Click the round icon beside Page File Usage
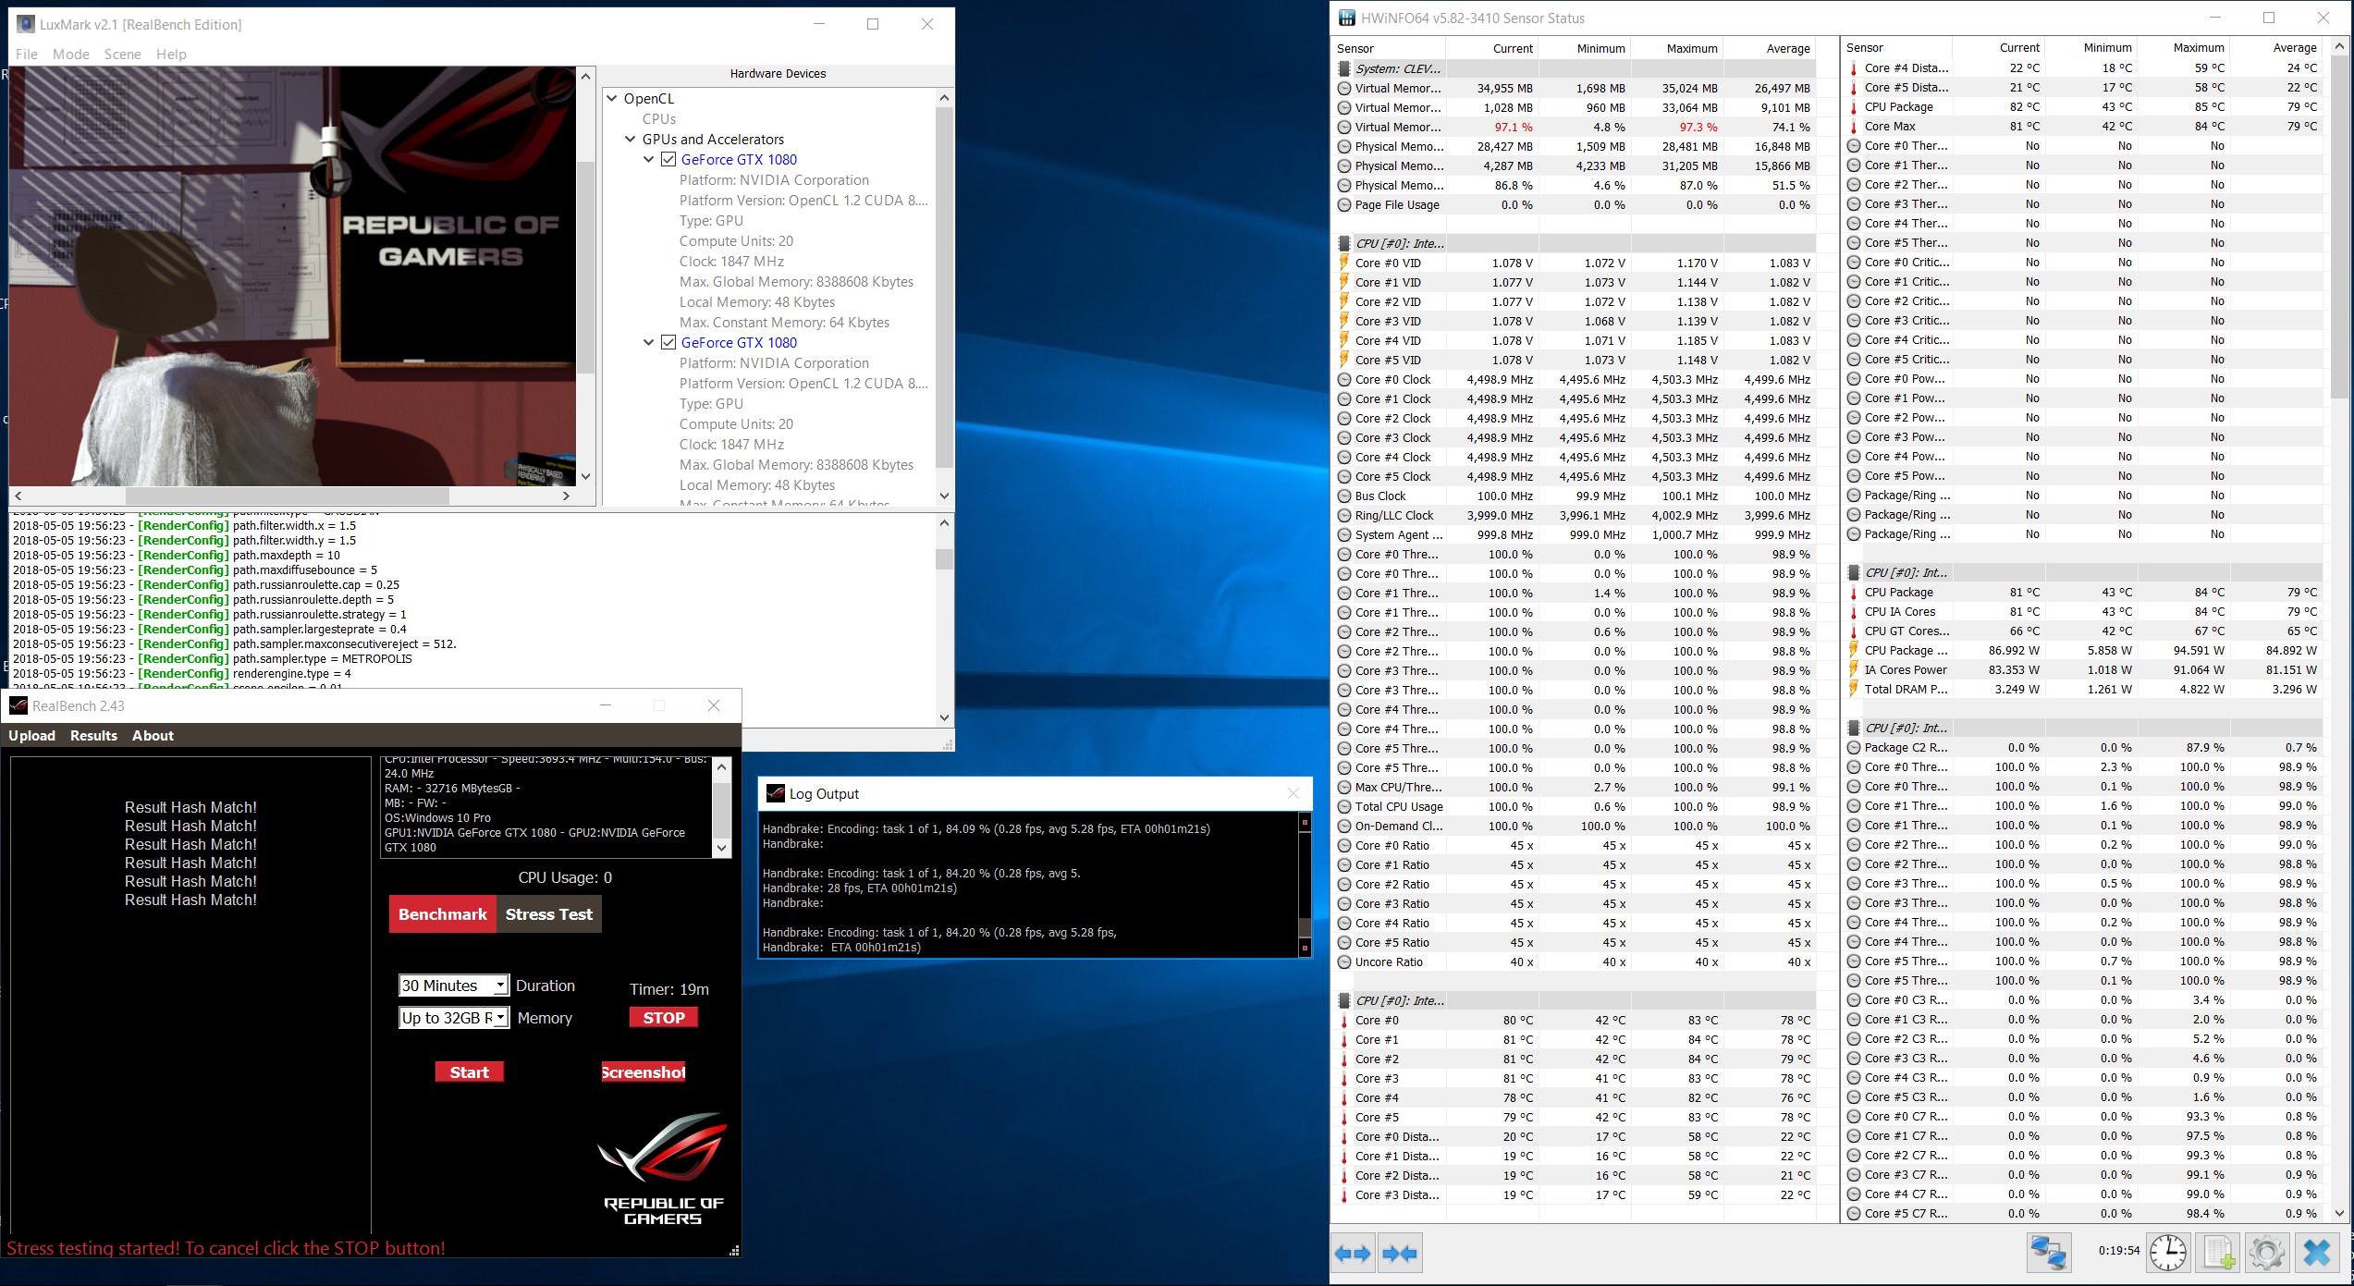2354x1286 pixels. click(x=1344, y=204)
